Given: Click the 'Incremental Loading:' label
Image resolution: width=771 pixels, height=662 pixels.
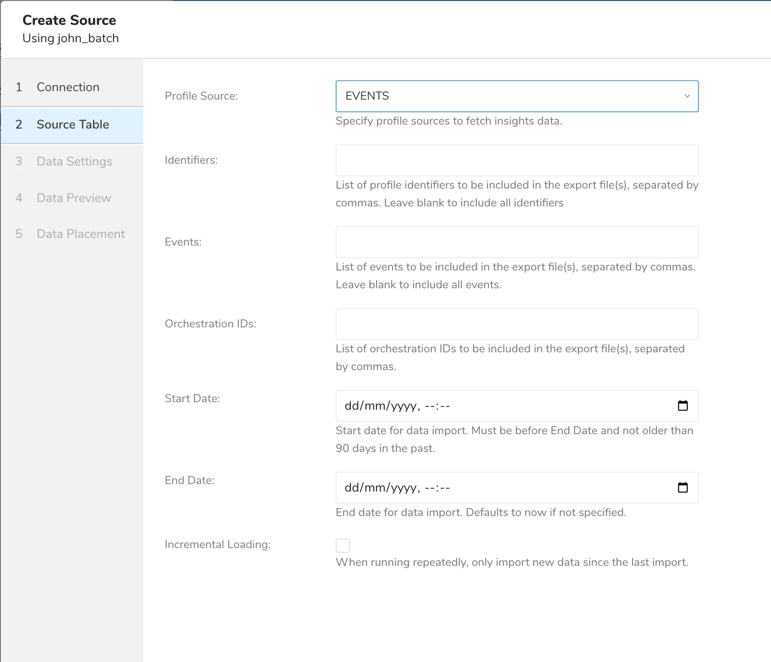Looking at the screenshot, I should pyautogui.click(x=218, y=545).
